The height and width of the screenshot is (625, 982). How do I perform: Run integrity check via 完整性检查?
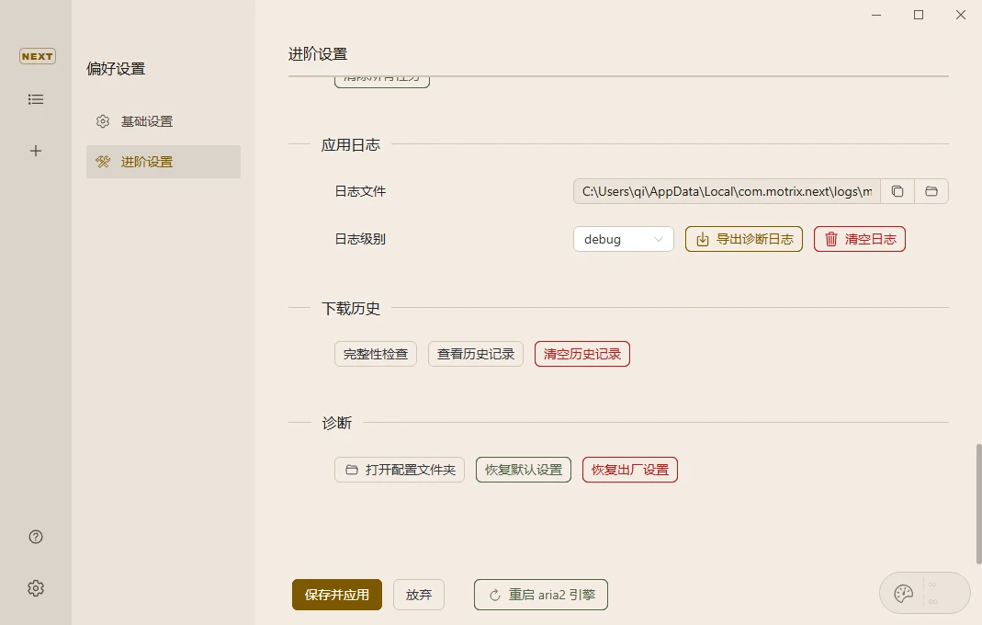(x=375, y=354)
